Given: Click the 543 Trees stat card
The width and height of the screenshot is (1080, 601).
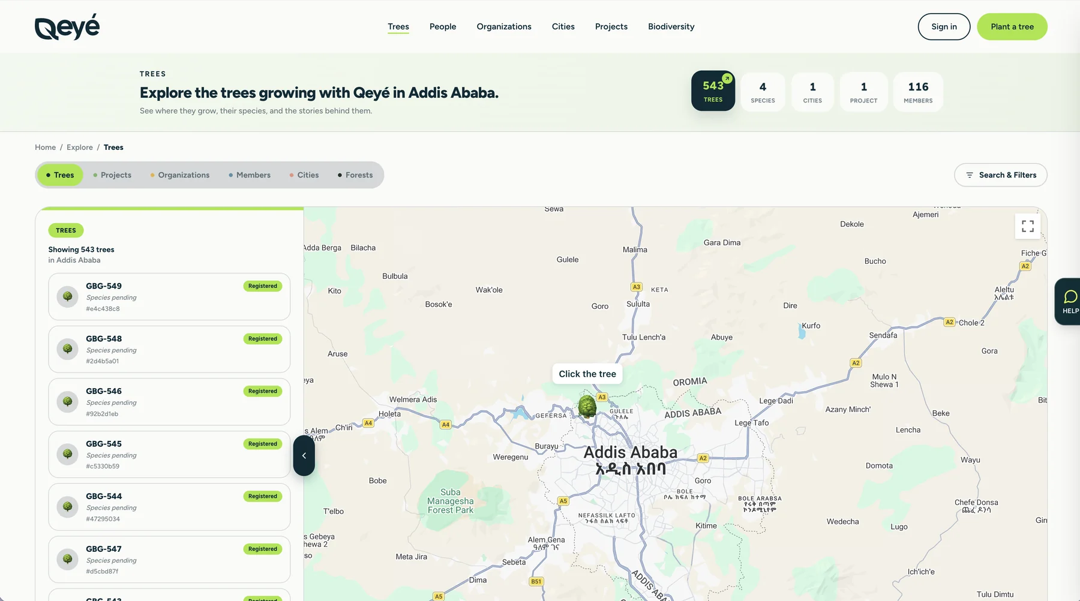Looking at the screenshot, I should coord(713,91).
